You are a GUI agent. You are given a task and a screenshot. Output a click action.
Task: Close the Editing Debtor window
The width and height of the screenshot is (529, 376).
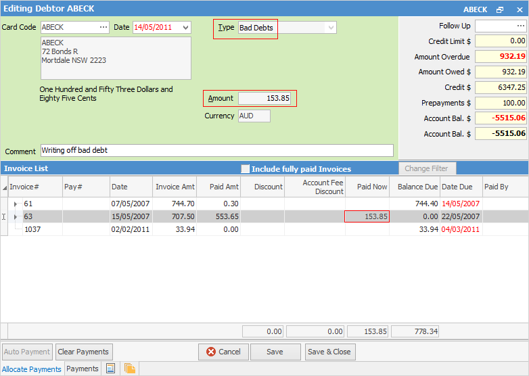(x=518, y=9)
